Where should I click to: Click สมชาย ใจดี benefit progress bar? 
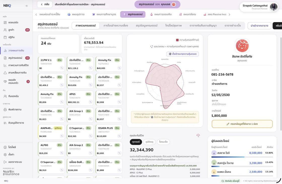click(242, 157)
